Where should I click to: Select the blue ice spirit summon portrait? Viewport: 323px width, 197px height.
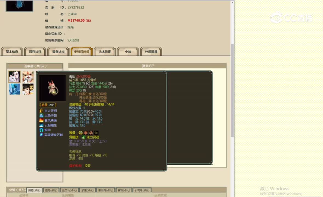point(15,89)
